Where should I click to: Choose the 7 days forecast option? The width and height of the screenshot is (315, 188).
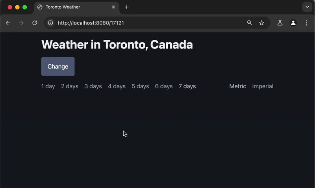[187, 86]
